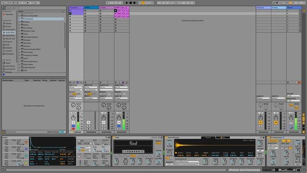Open the Audio Effects browser category
Viewport: 307px width, 173px height.
tap(9, 33)
